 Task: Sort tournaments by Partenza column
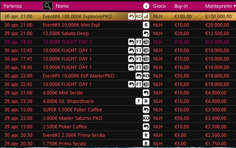click(x=12, y=6)
